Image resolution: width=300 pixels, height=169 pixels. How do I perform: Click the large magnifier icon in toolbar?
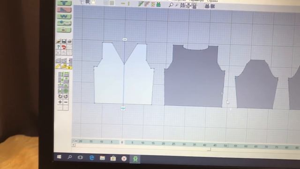[x=171, y=5]
